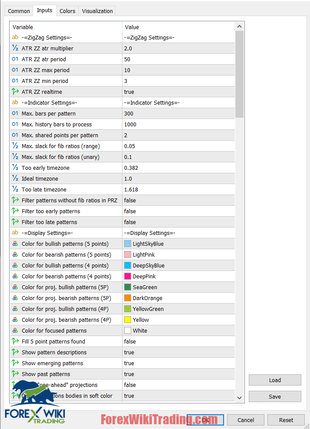Click the boolean icon for Filter too early patterns
The height and width of the screenshot is (429, 310).
[x=15, y=211]
